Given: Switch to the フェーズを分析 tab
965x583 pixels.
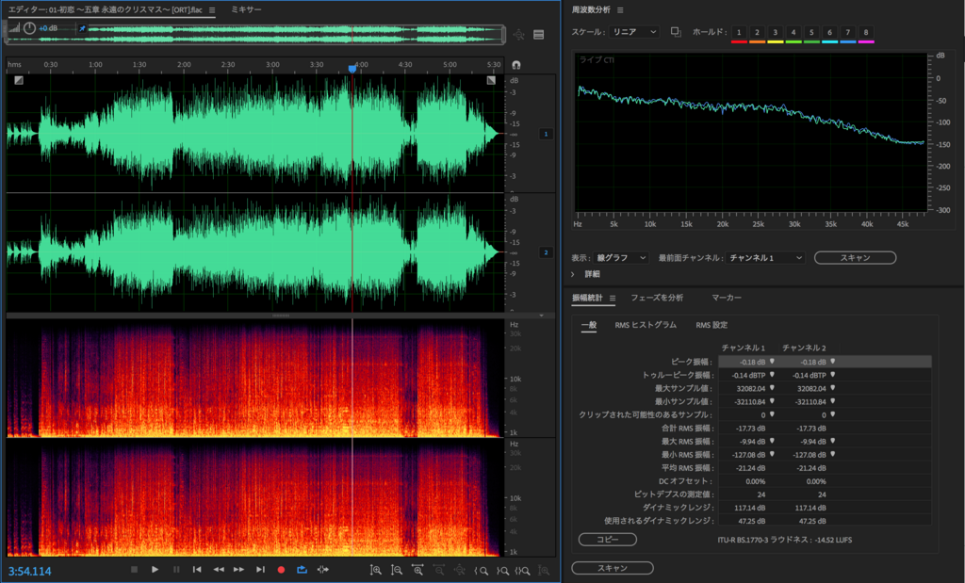Looking at the screenshot, I should click(x=657, y=298).
